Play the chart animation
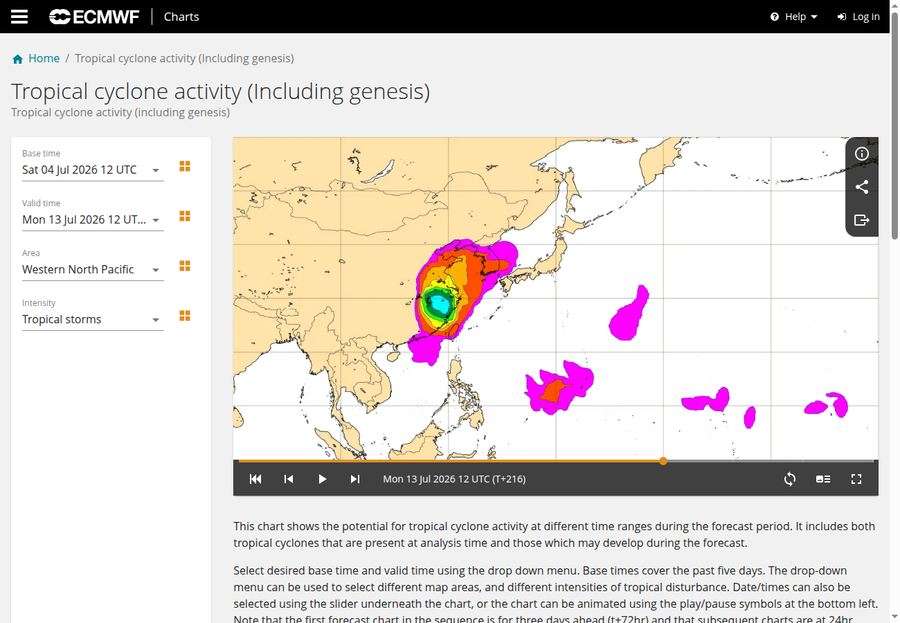The width and height of the screenshot is (900, 623). point(322,479)
